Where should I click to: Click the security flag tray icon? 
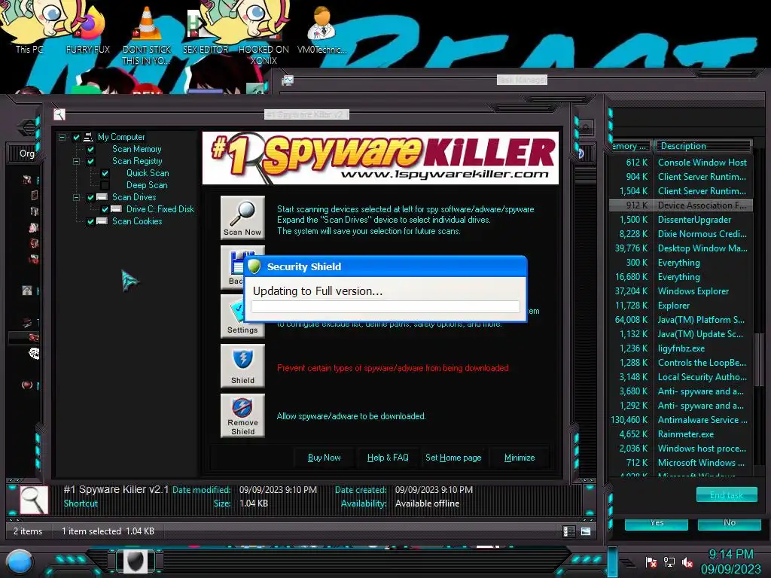[651, 562]
